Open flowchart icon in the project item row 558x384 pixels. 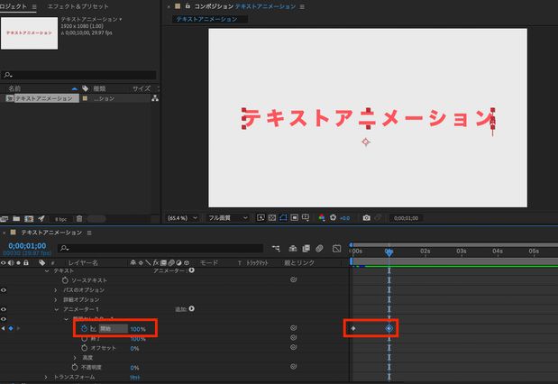(155, 98)
